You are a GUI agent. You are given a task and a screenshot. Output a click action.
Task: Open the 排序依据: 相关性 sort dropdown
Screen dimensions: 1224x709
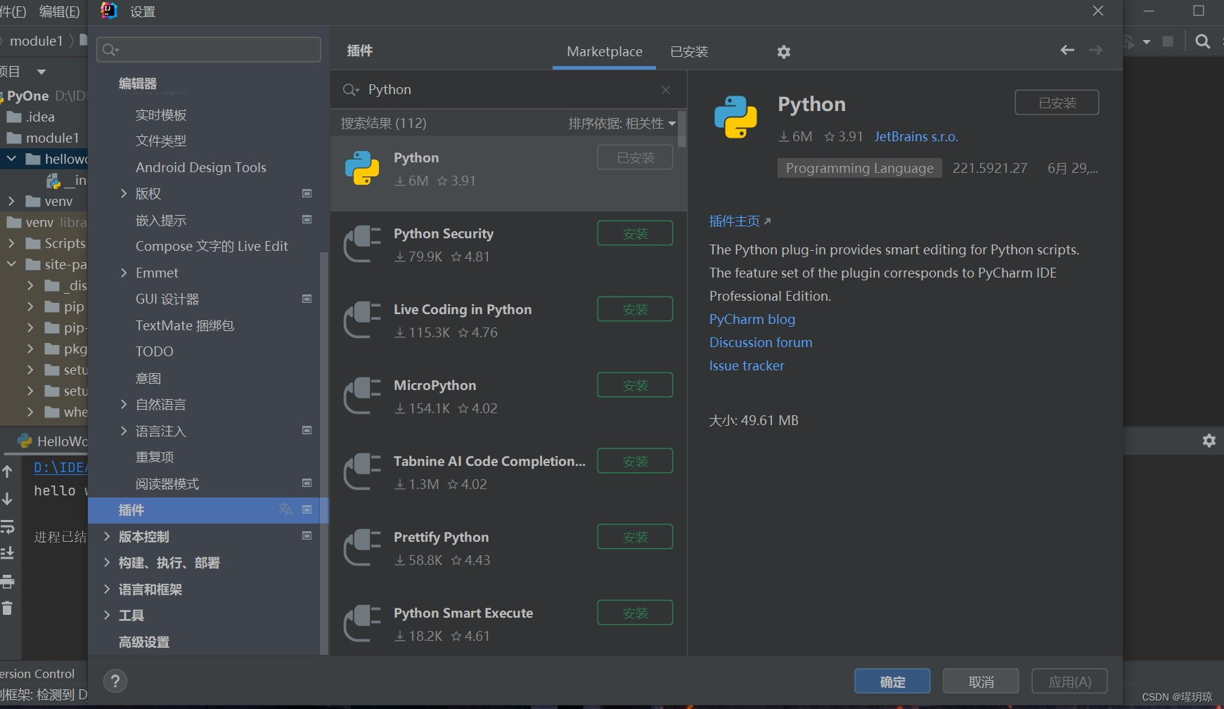[622, 124]
